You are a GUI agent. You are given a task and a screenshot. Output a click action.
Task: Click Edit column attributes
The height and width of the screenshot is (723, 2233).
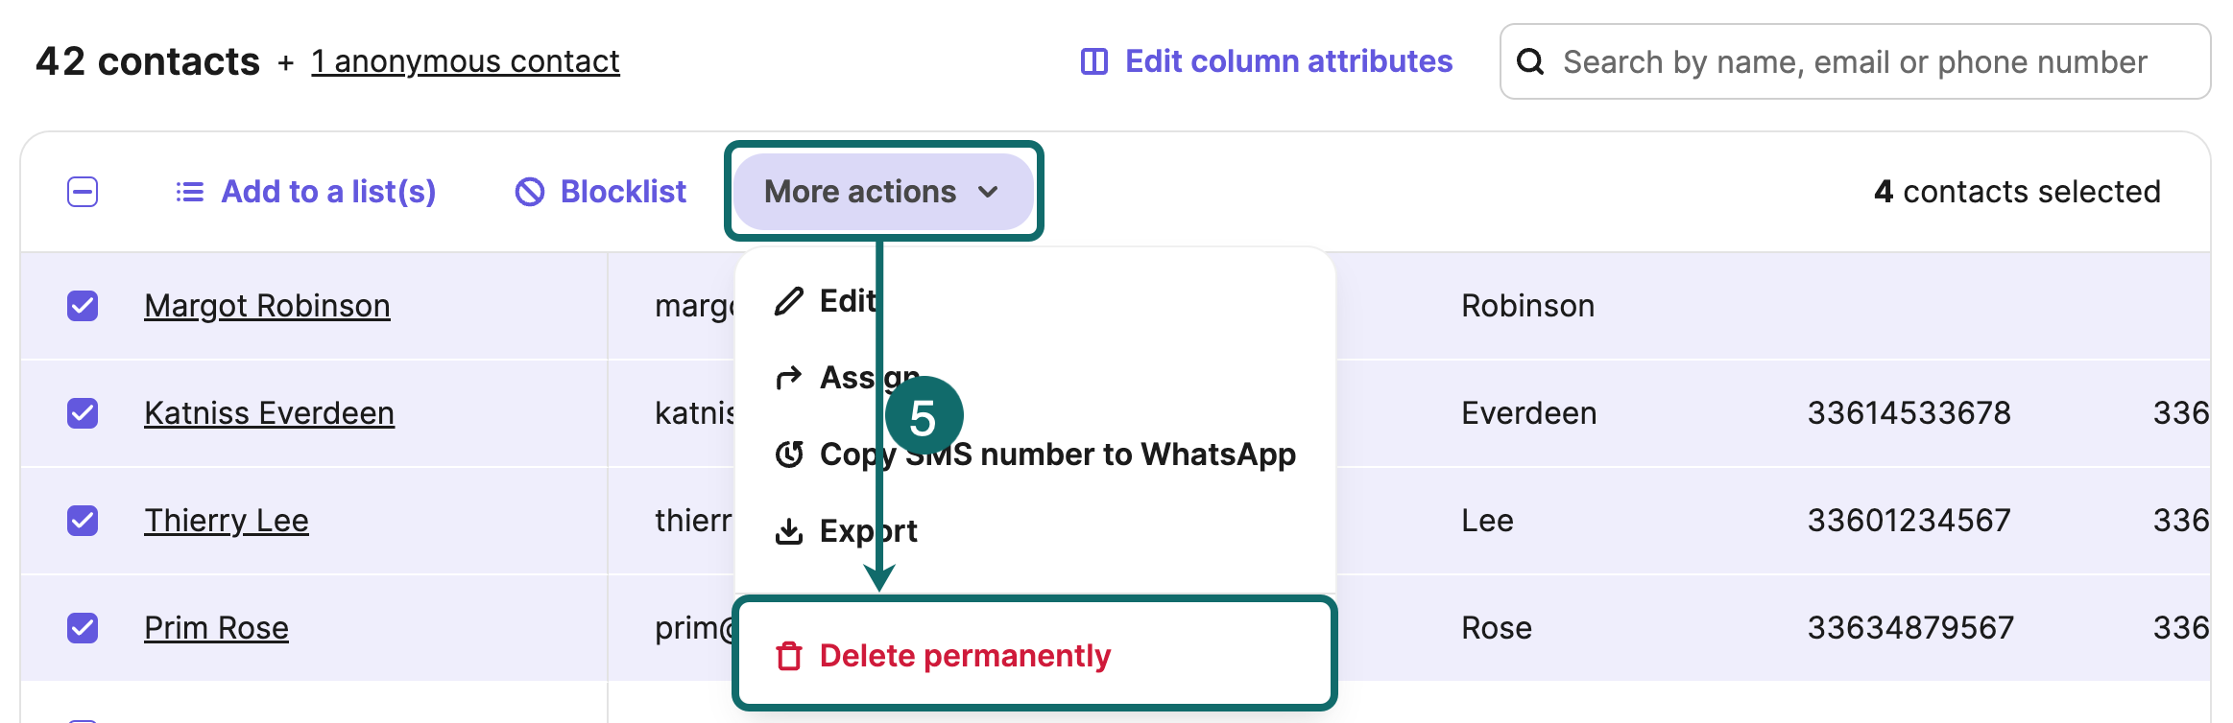1287,61
